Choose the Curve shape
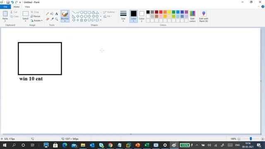Image resolution: width=265 pixels, height=149 pixels. pyautogui.click(x=78, y=12)
